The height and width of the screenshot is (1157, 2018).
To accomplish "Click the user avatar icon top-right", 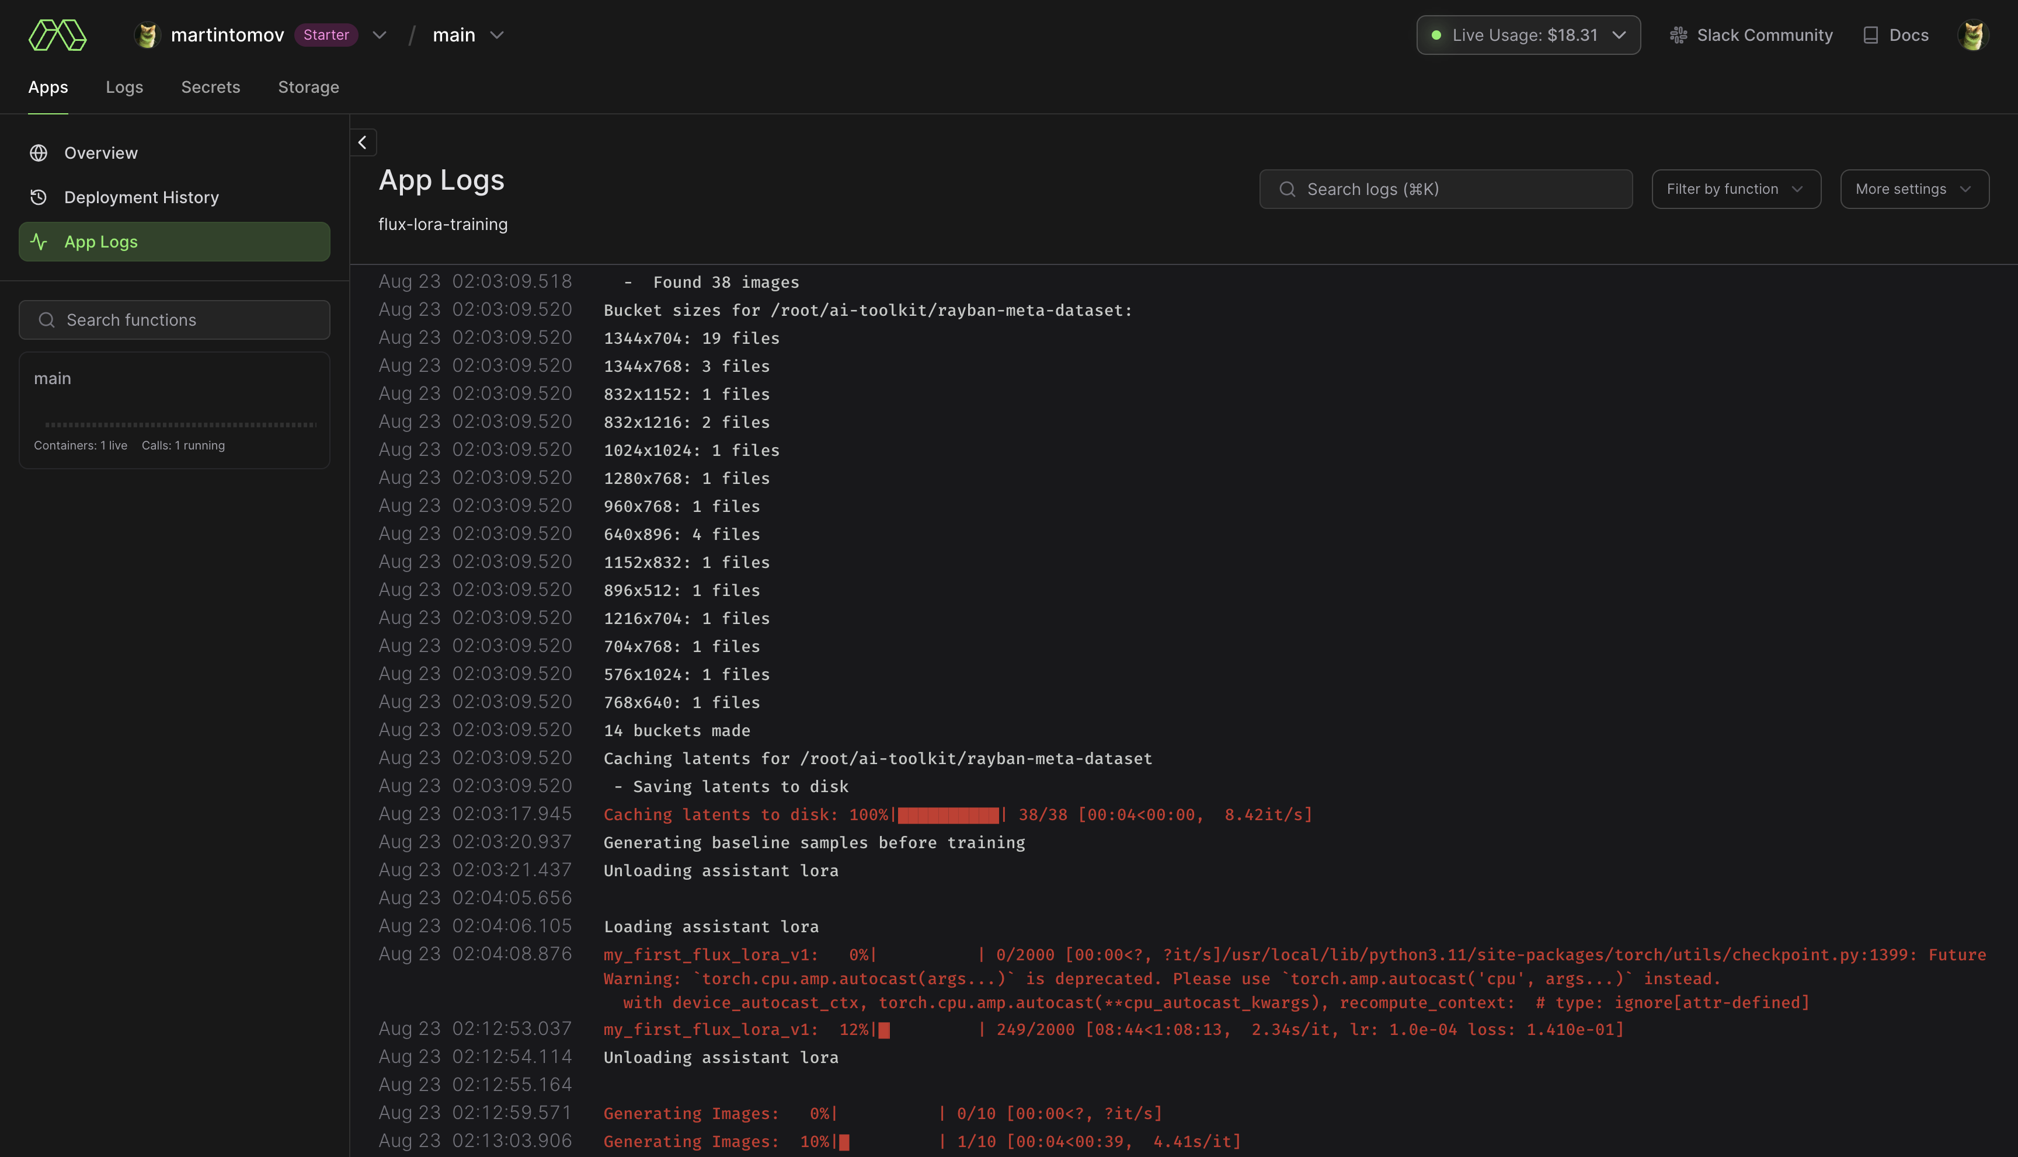I will [1974, 34].
